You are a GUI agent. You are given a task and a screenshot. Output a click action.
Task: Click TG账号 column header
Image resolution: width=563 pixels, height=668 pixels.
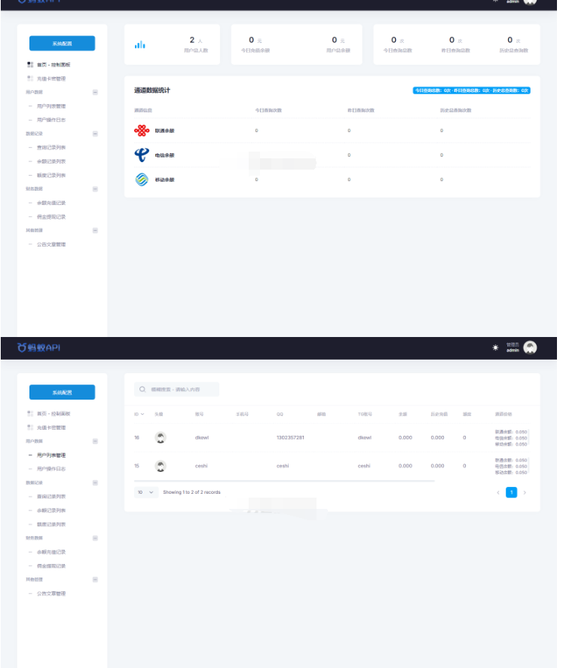(365, 414)
